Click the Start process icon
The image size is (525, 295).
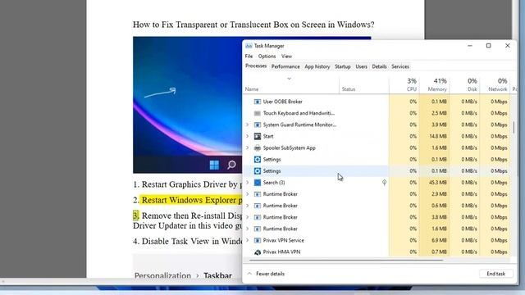[257, 136]
